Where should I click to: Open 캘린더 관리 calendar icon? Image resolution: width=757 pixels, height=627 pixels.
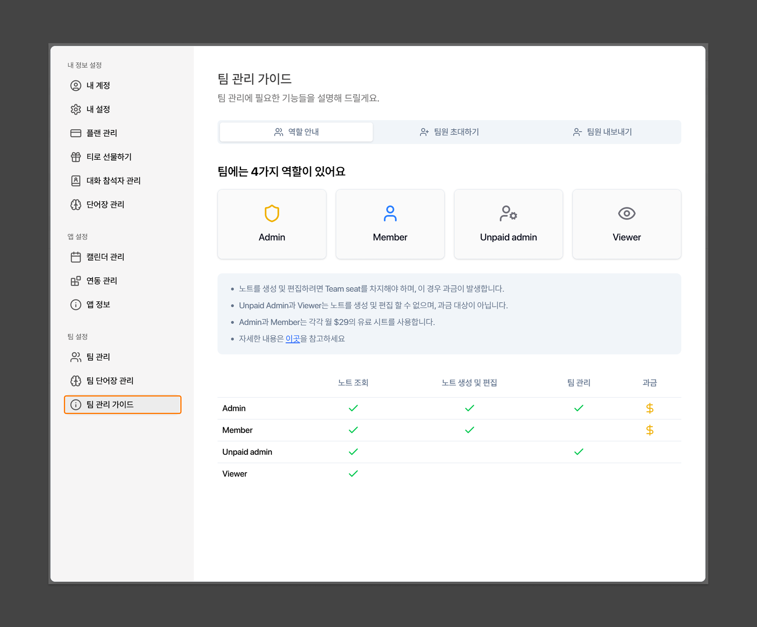[x=76, y=257]
